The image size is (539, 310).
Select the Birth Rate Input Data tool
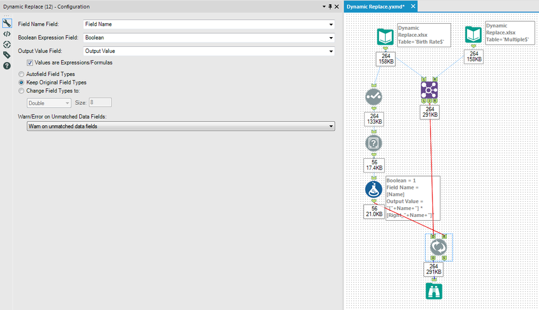coord(385,37)
